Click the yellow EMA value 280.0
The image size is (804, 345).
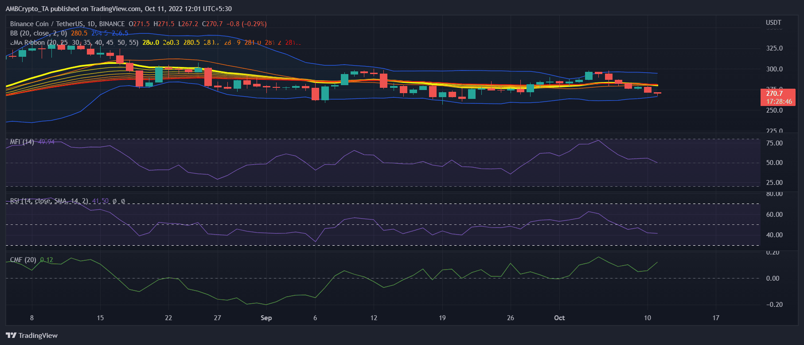151,43
